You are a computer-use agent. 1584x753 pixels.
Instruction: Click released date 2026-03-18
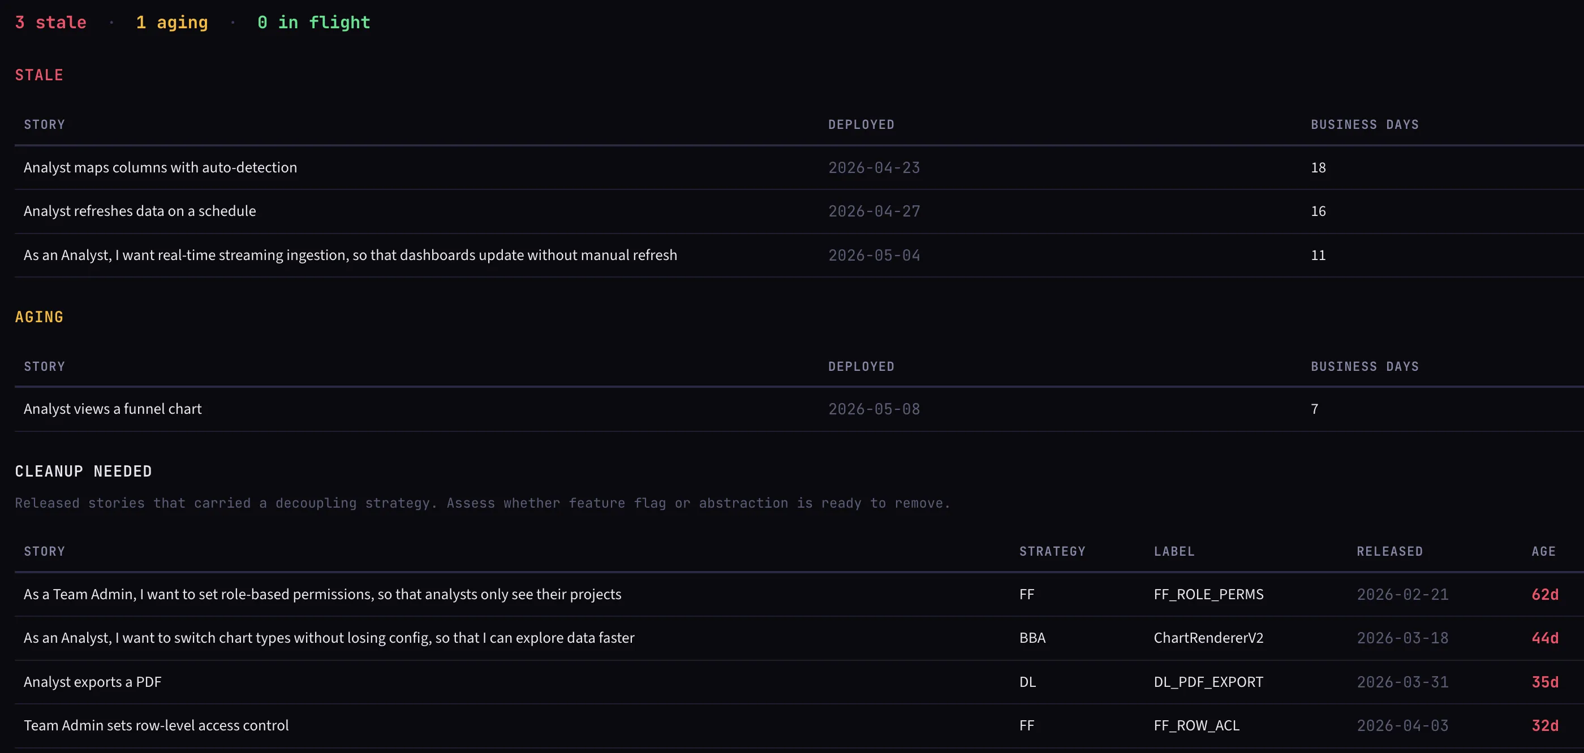[1402, 638]
